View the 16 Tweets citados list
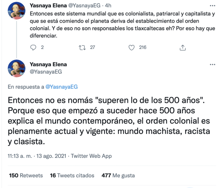This screenshot has height=188, width=222. click(x=72, y=175)
